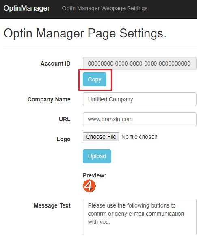197x236 pixels.
Task: Click the URL label
Action: [65, 119]
